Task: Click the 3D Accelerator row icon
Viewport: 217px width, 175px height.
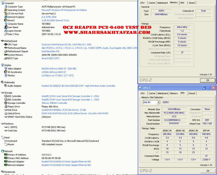Action: (6, 72)
